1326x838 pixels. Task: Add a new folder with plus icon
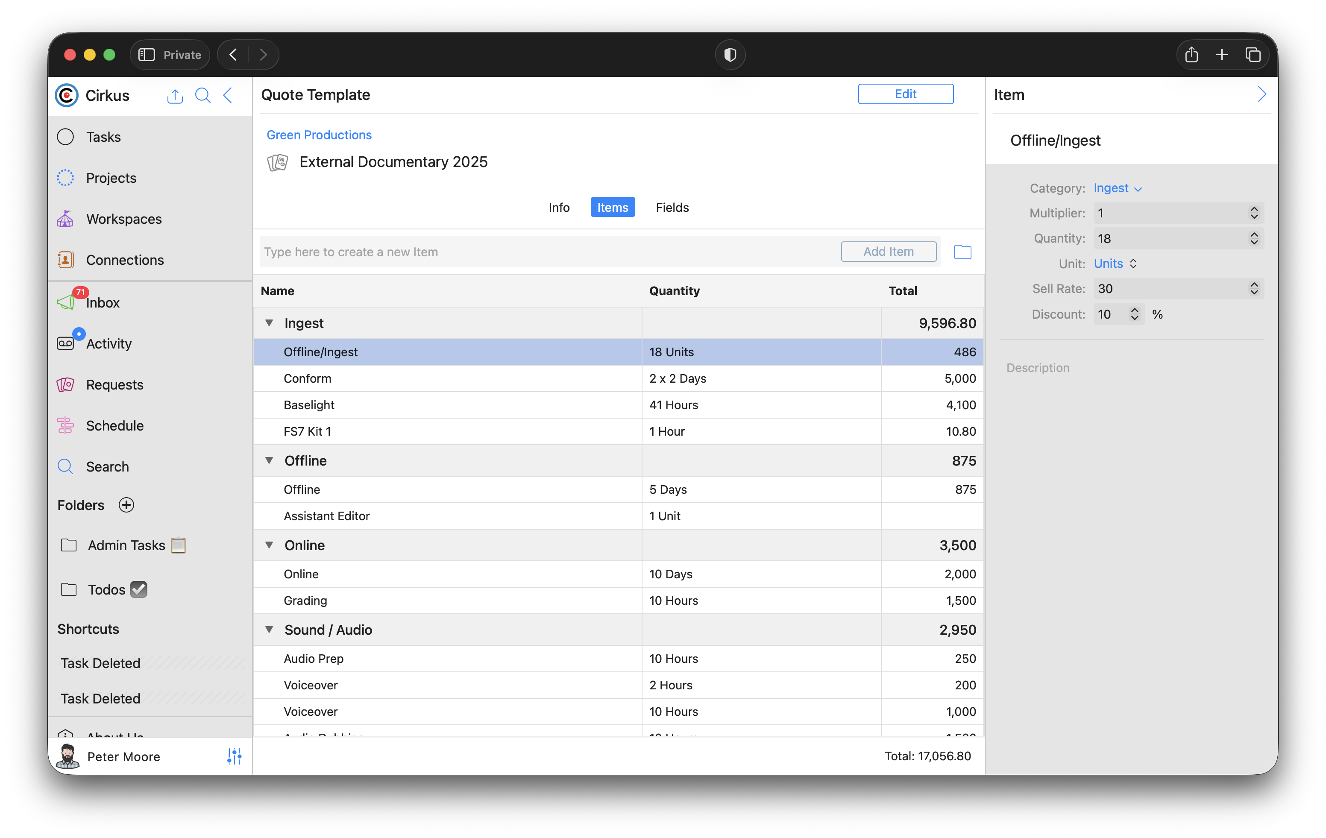pyautogui.click(x=126, y=505)
